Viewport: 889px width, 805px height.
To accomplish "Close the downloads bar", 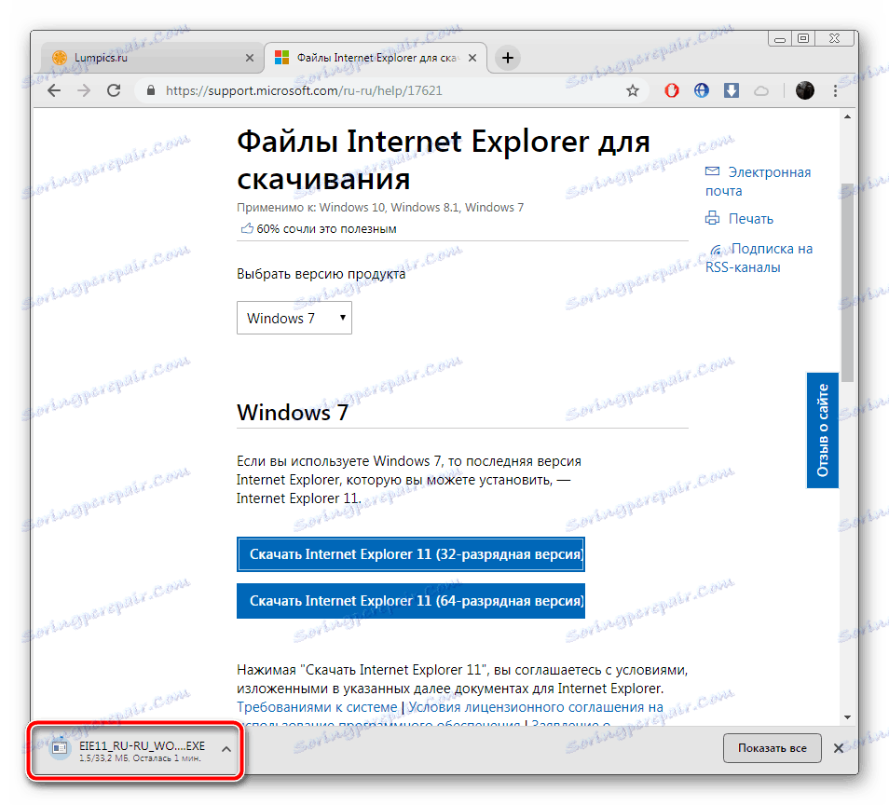I will pos(839,748).
